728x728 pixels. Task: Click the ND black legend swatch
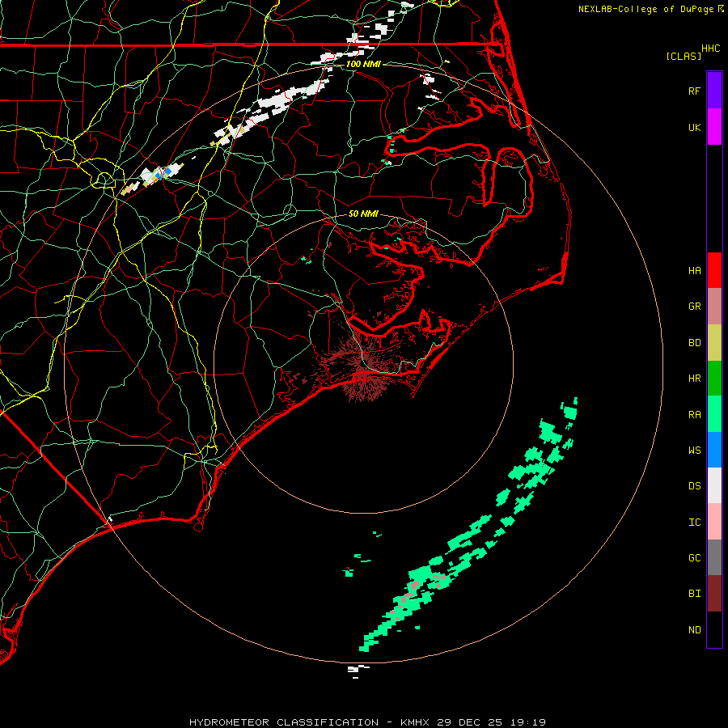coord(714,629)
